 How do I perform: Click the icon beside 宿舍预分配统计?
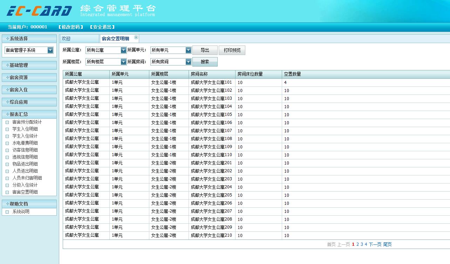click(7, 122)
